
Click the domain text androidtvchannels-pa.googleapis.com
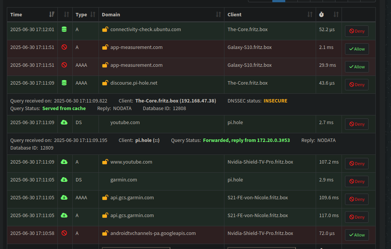[x=153, y=233]
